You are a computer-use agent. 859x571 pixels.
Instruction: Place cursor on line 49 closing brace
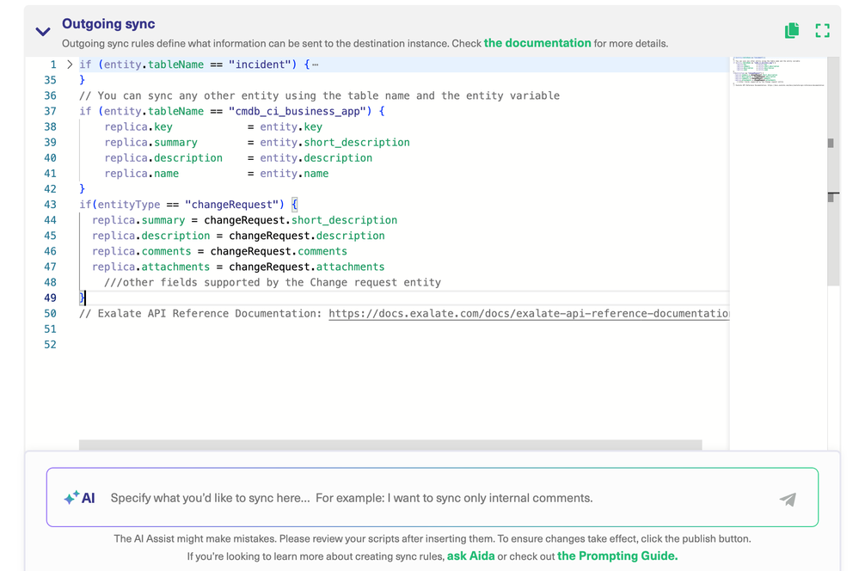point(83,298)
